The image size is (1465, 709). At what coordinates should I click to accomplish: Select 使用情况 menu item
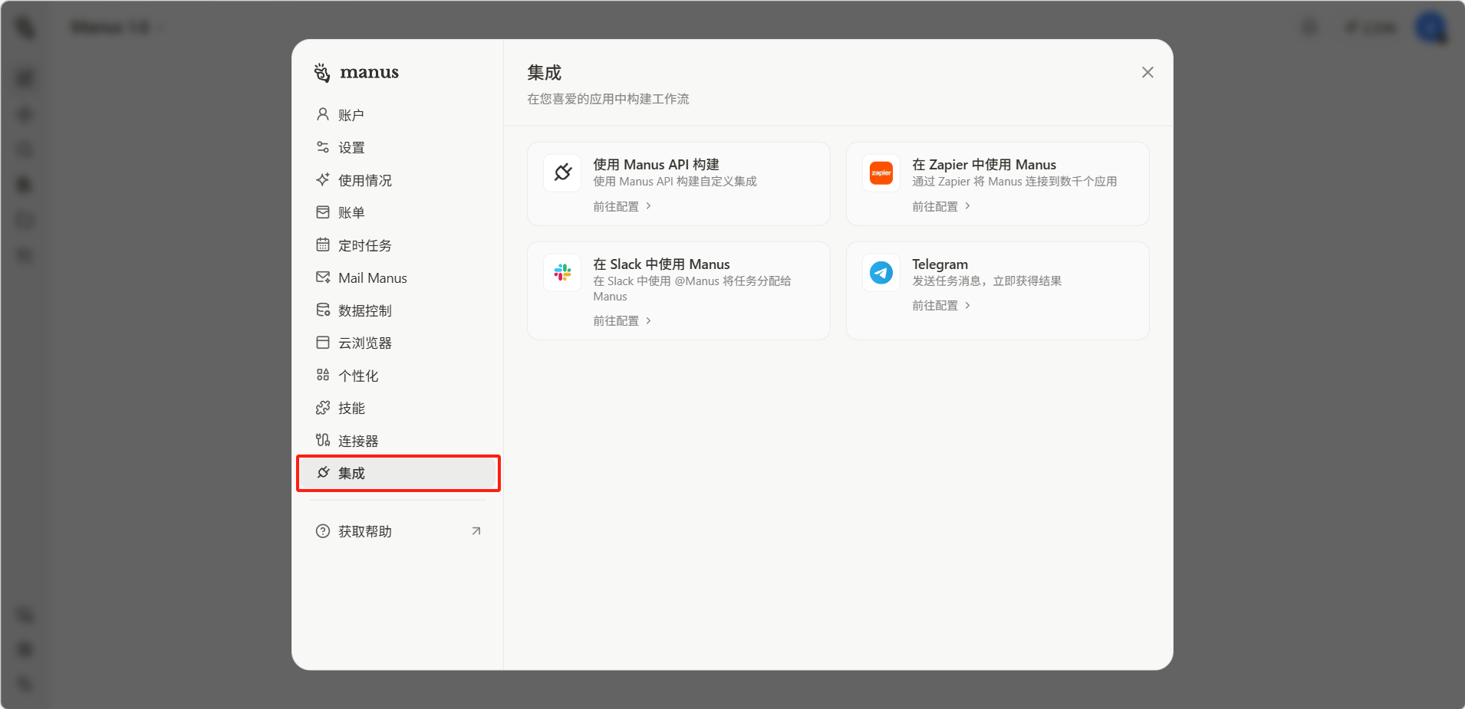(x=365, y=180)
